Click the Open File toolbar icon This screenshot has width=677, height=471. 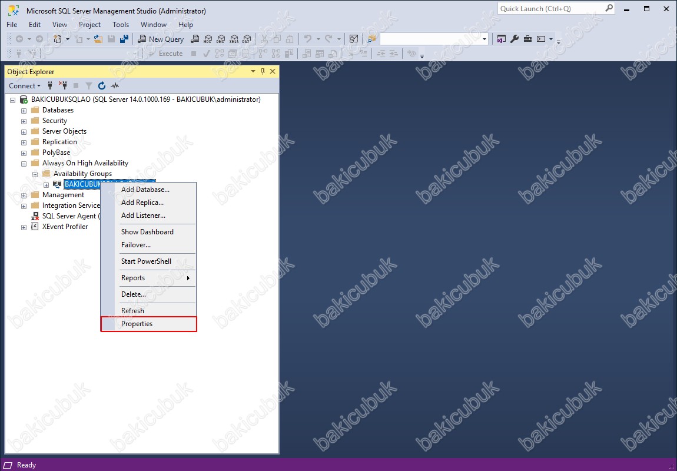pos(98,39)
